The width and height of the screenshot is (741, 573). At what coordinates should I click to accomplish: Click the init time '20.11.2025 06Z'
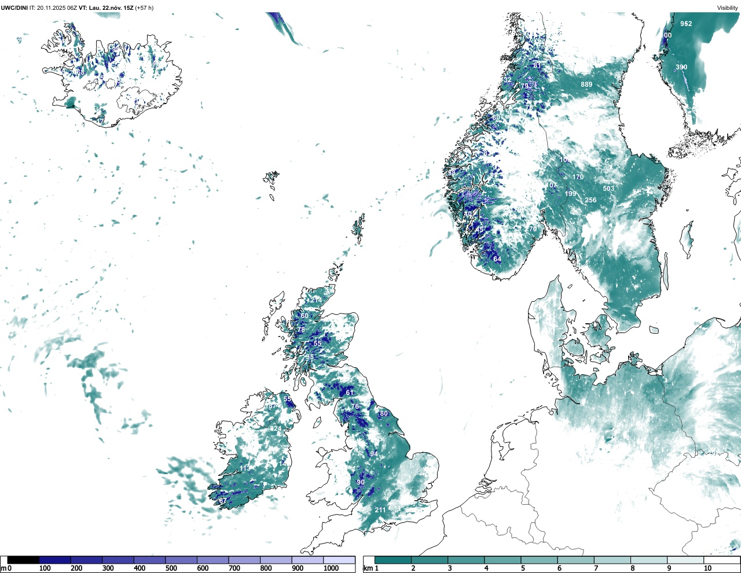(x=57, y=8)
